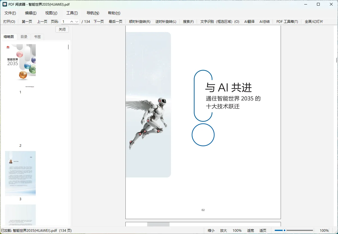Click subtitle 通往智能世界 2035 的
338x234 pixels.
pos(233,98)
